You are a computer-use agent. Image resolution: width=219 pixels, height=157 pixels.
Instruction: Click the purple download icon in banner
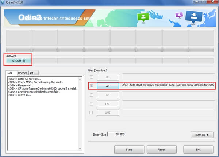[x=179, y=15]
